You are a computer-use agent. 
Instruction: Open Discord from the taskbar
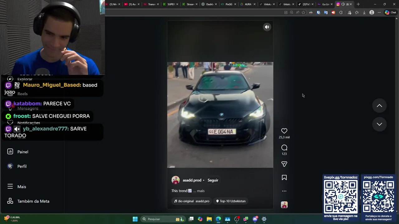[x=255, y=219]
